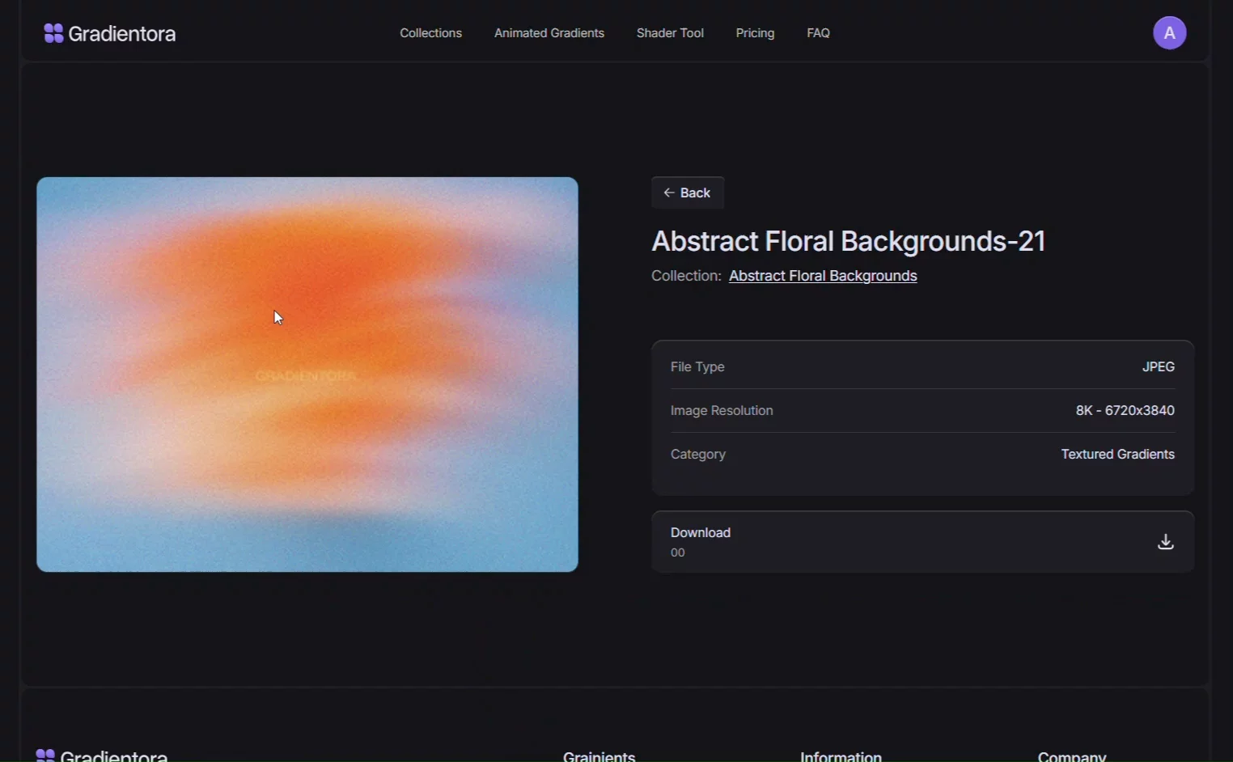Image resolution: width=1233 pixels, height=762 pixels.
Task: Click the Gradientora logo icon in header
Action: click(53, 33)
